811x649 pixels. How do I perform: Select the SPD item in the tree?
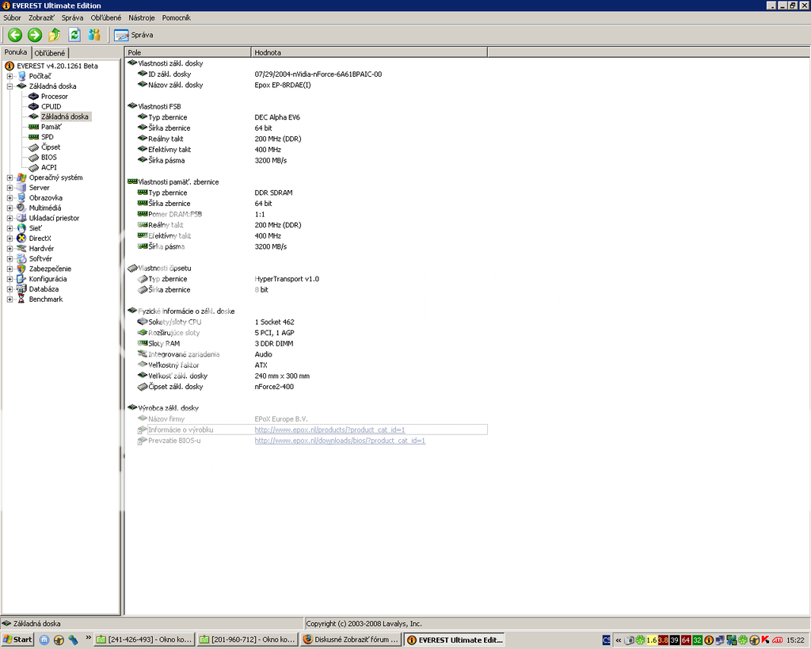[x=47, y=137]
